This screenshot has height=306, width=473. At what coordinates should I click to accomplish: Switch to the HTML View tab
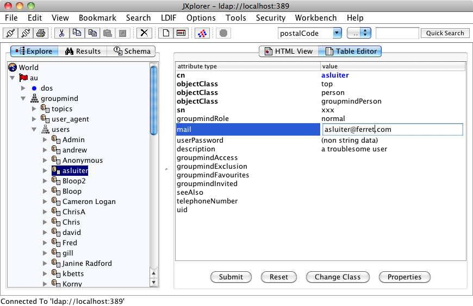coord(289,51)
